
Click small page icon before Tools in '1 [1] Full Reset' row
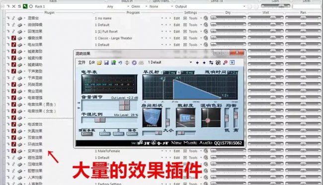(x=185, y=31)
